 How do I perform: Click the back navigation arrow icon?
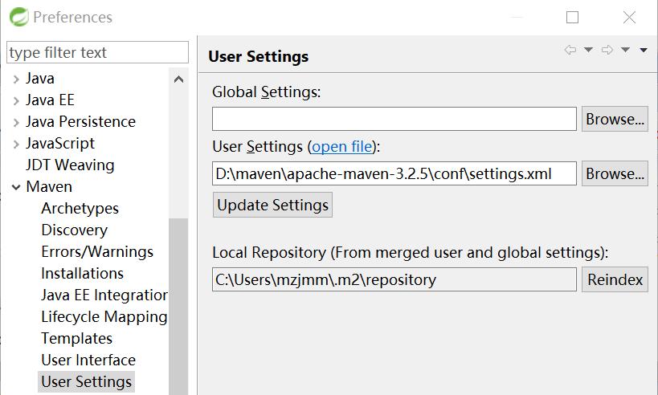(x=570, y=50)
